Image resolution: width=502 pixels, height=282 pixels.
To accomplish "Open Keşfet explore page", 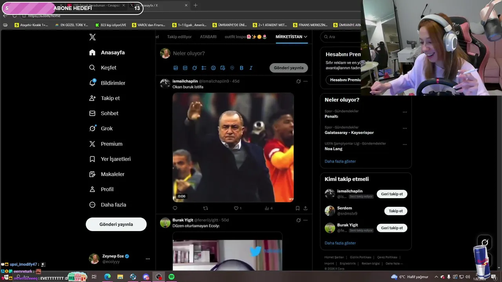I will [103, 68].
